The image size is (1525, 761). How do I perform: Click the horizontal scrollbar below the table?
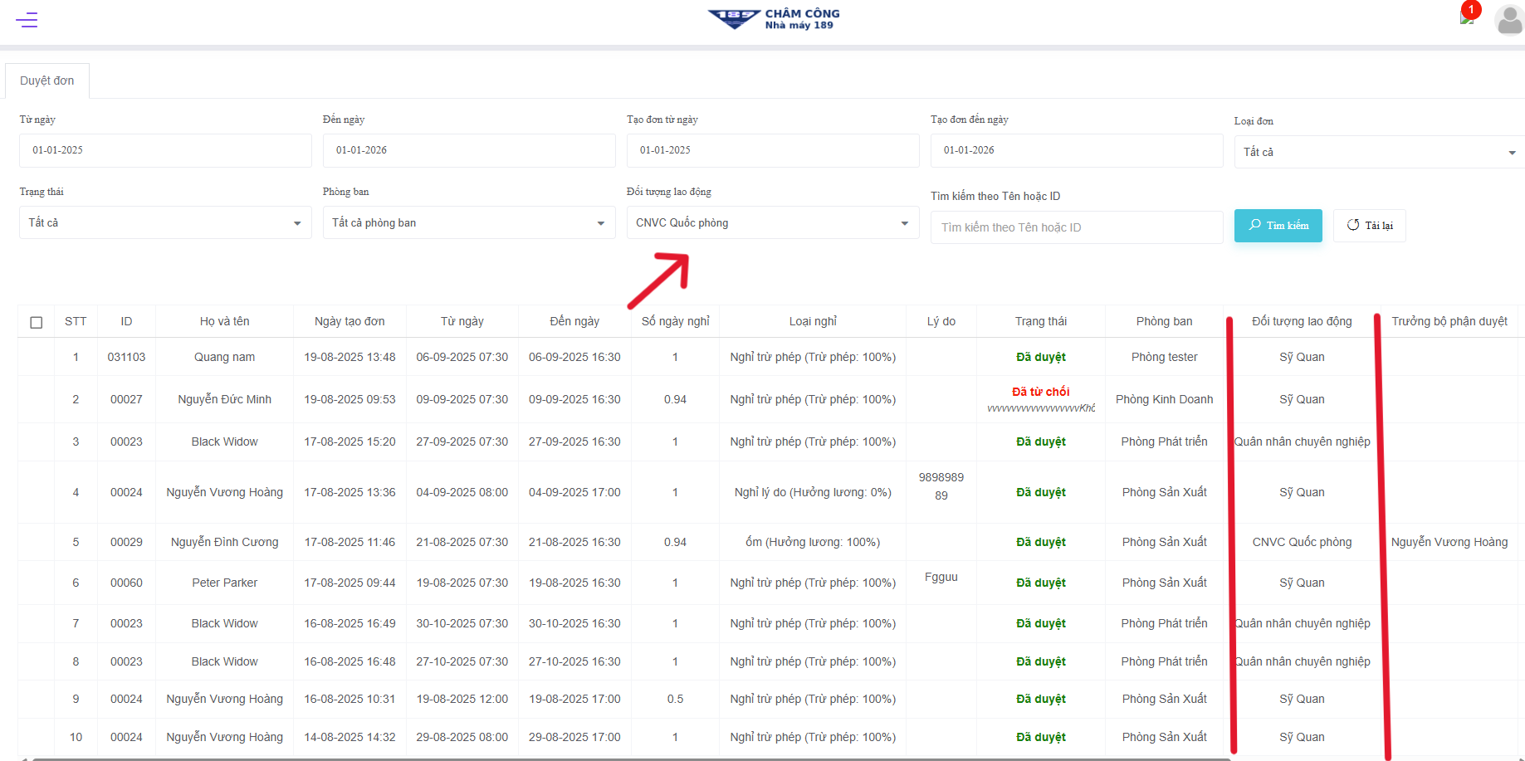pos(631,759)
